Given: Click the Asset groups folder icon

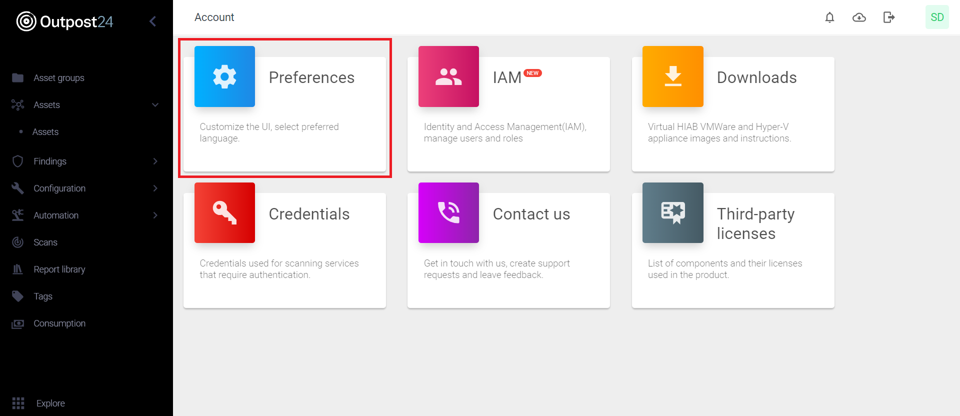Looking at the screenshot, I should 18,77.
